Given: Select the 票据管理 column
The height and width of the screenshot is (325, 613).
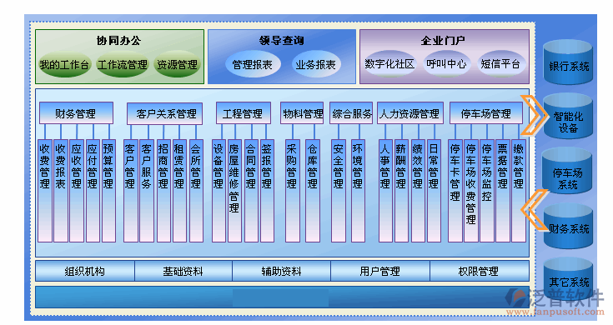Looking at the screenshot, I should click(x=503, y=191).
